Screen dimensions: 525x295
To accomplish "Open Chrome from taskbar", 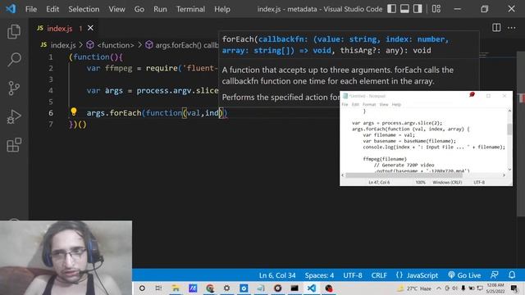I will (210, 288).
